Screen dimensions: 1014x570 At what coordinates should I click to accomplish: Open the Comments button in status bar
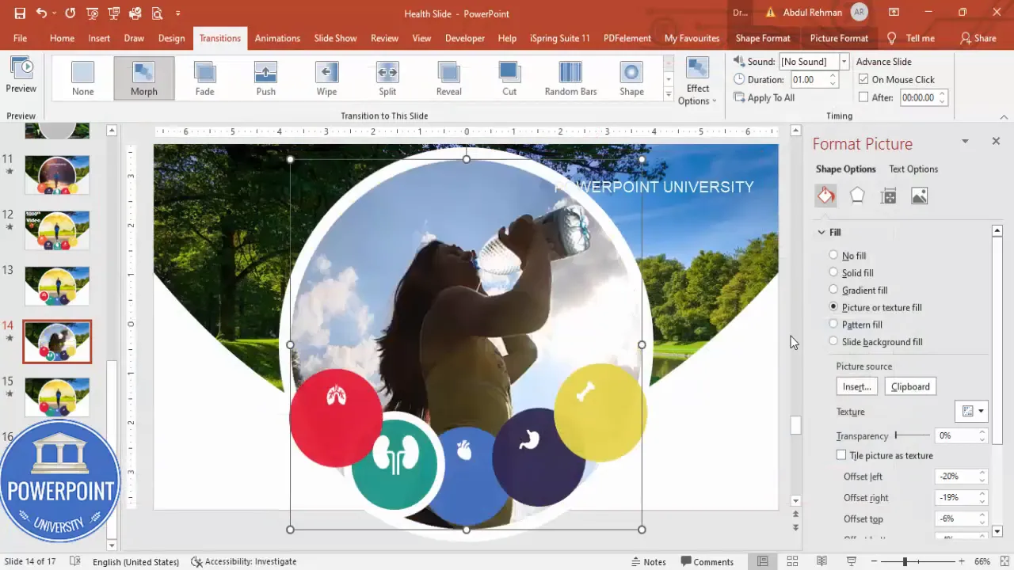[x=707, y=561]
